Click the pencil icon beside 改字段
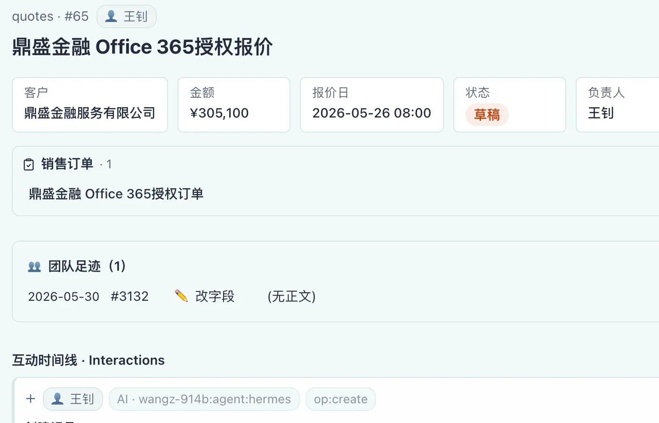Screen dimensions: 659x423 coord(181,296)
